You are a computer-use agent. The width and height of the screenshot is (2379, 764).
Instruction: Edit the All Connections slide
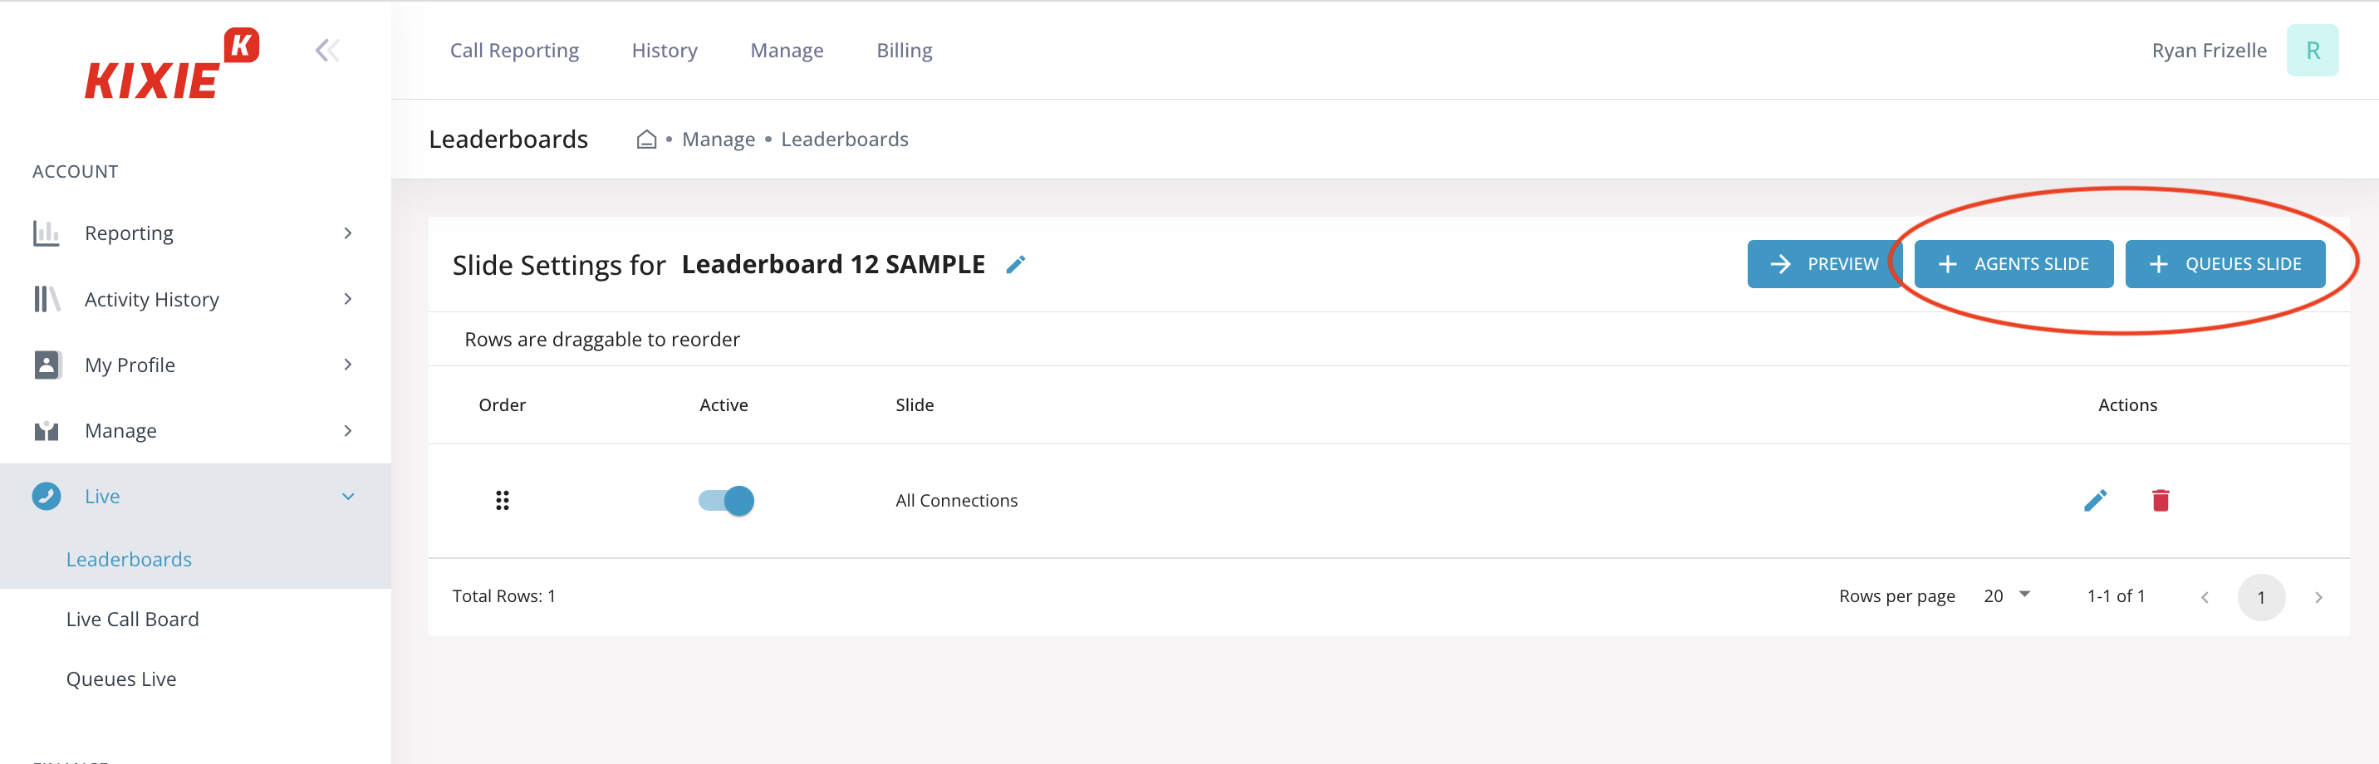2095,500
